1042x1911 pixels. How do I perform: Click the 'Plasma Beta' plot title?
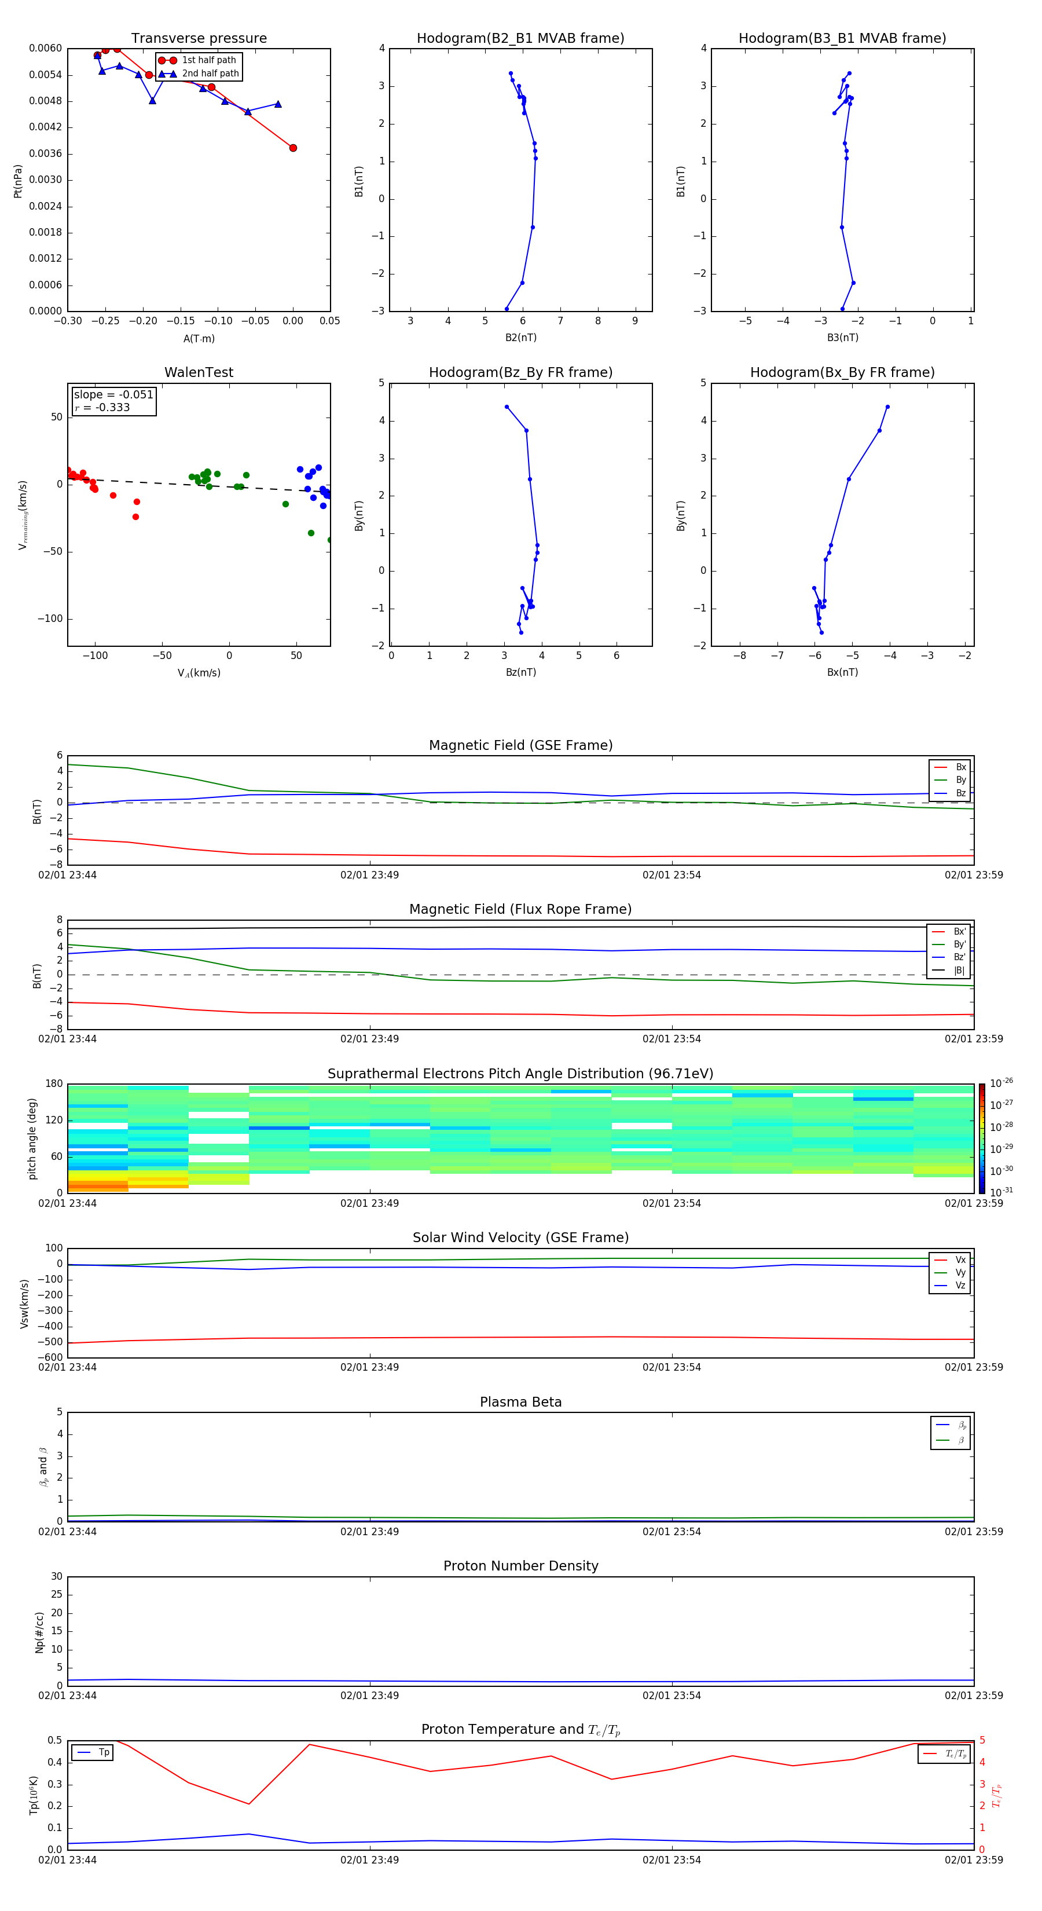520,1402
